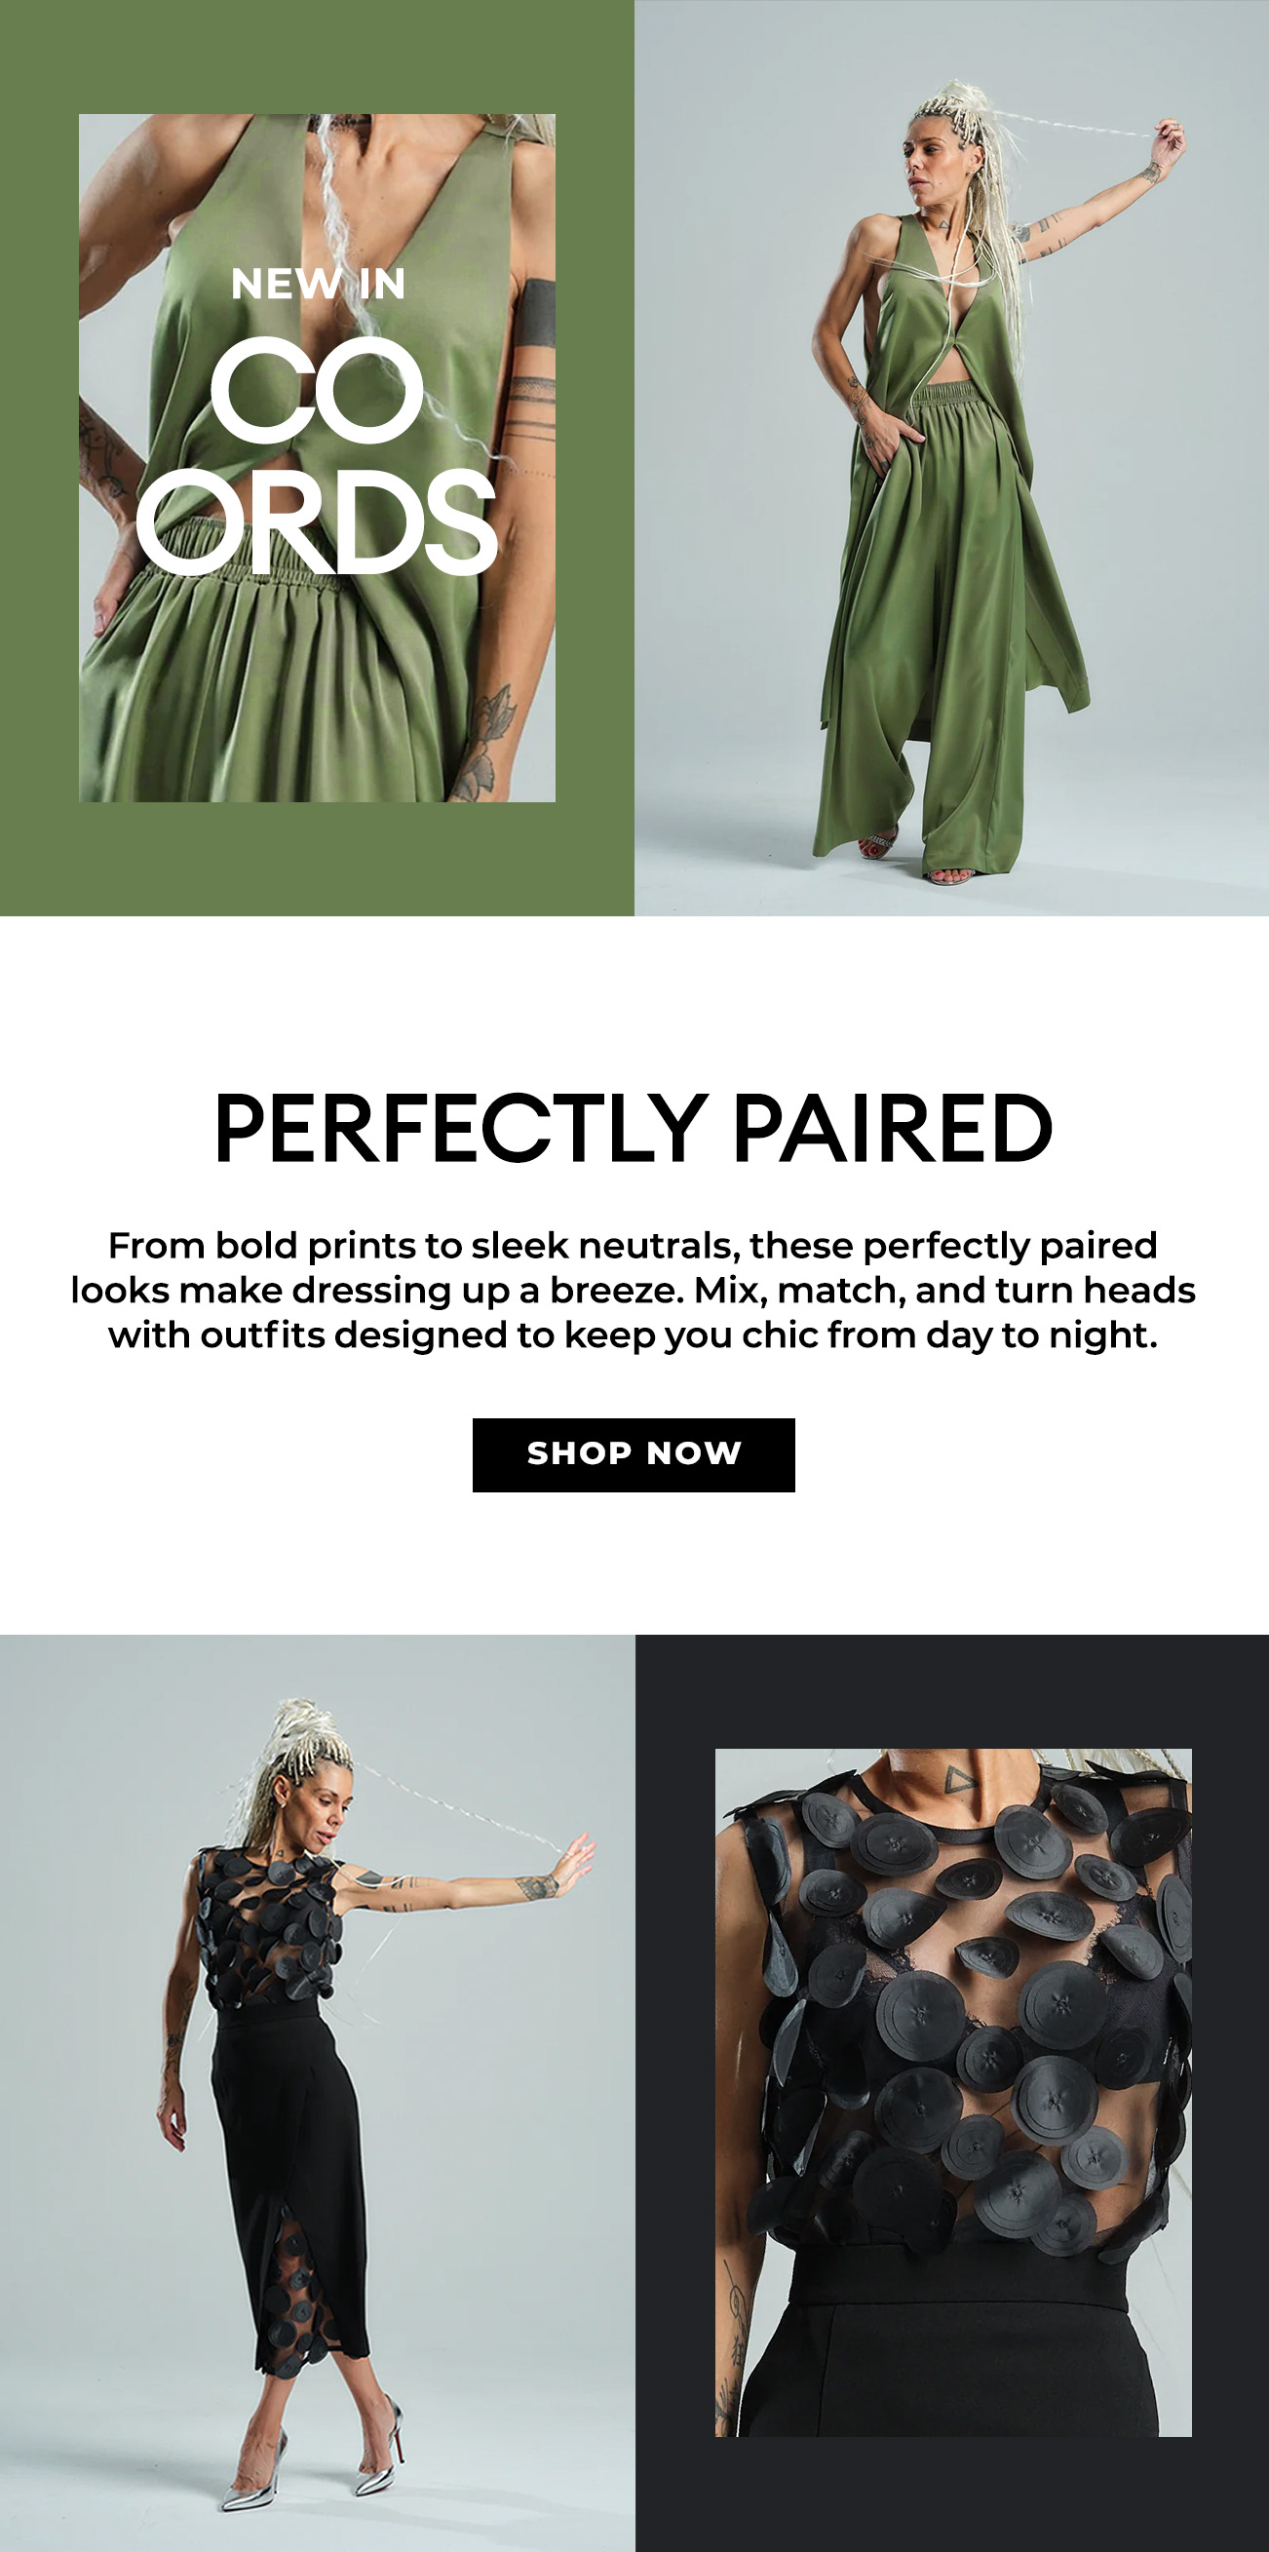1269x2552 pixels.
Task: Click the NEW IN text overlay
Action: [318, 285]
